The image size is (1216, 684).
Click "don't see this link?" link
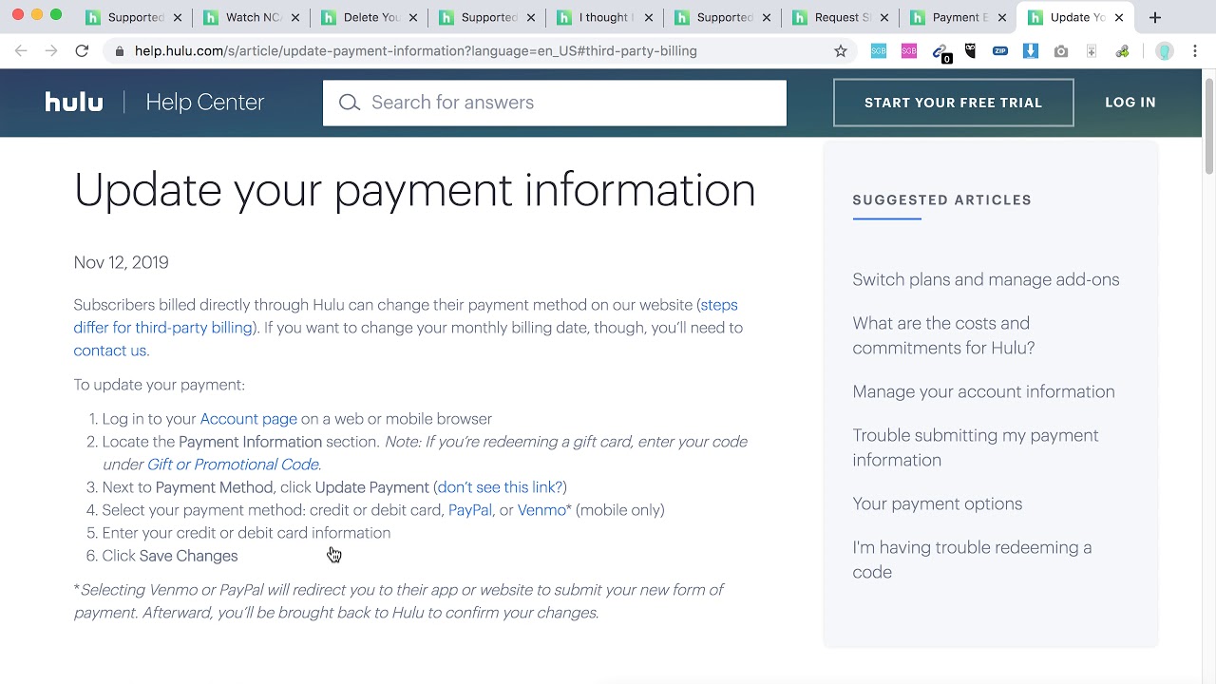tap(500, 487)
